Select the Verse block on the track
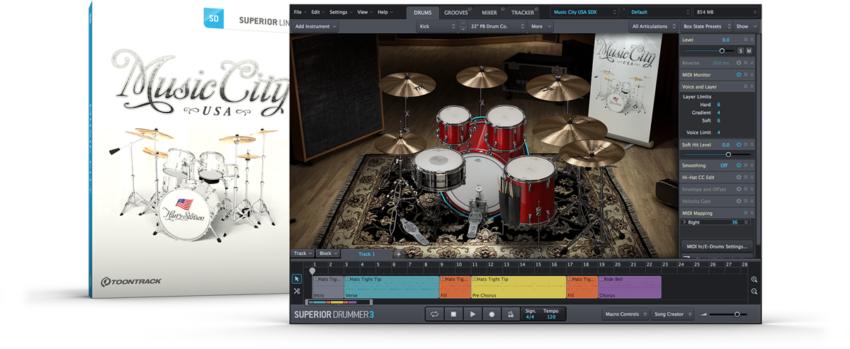 tap(391, 287)
